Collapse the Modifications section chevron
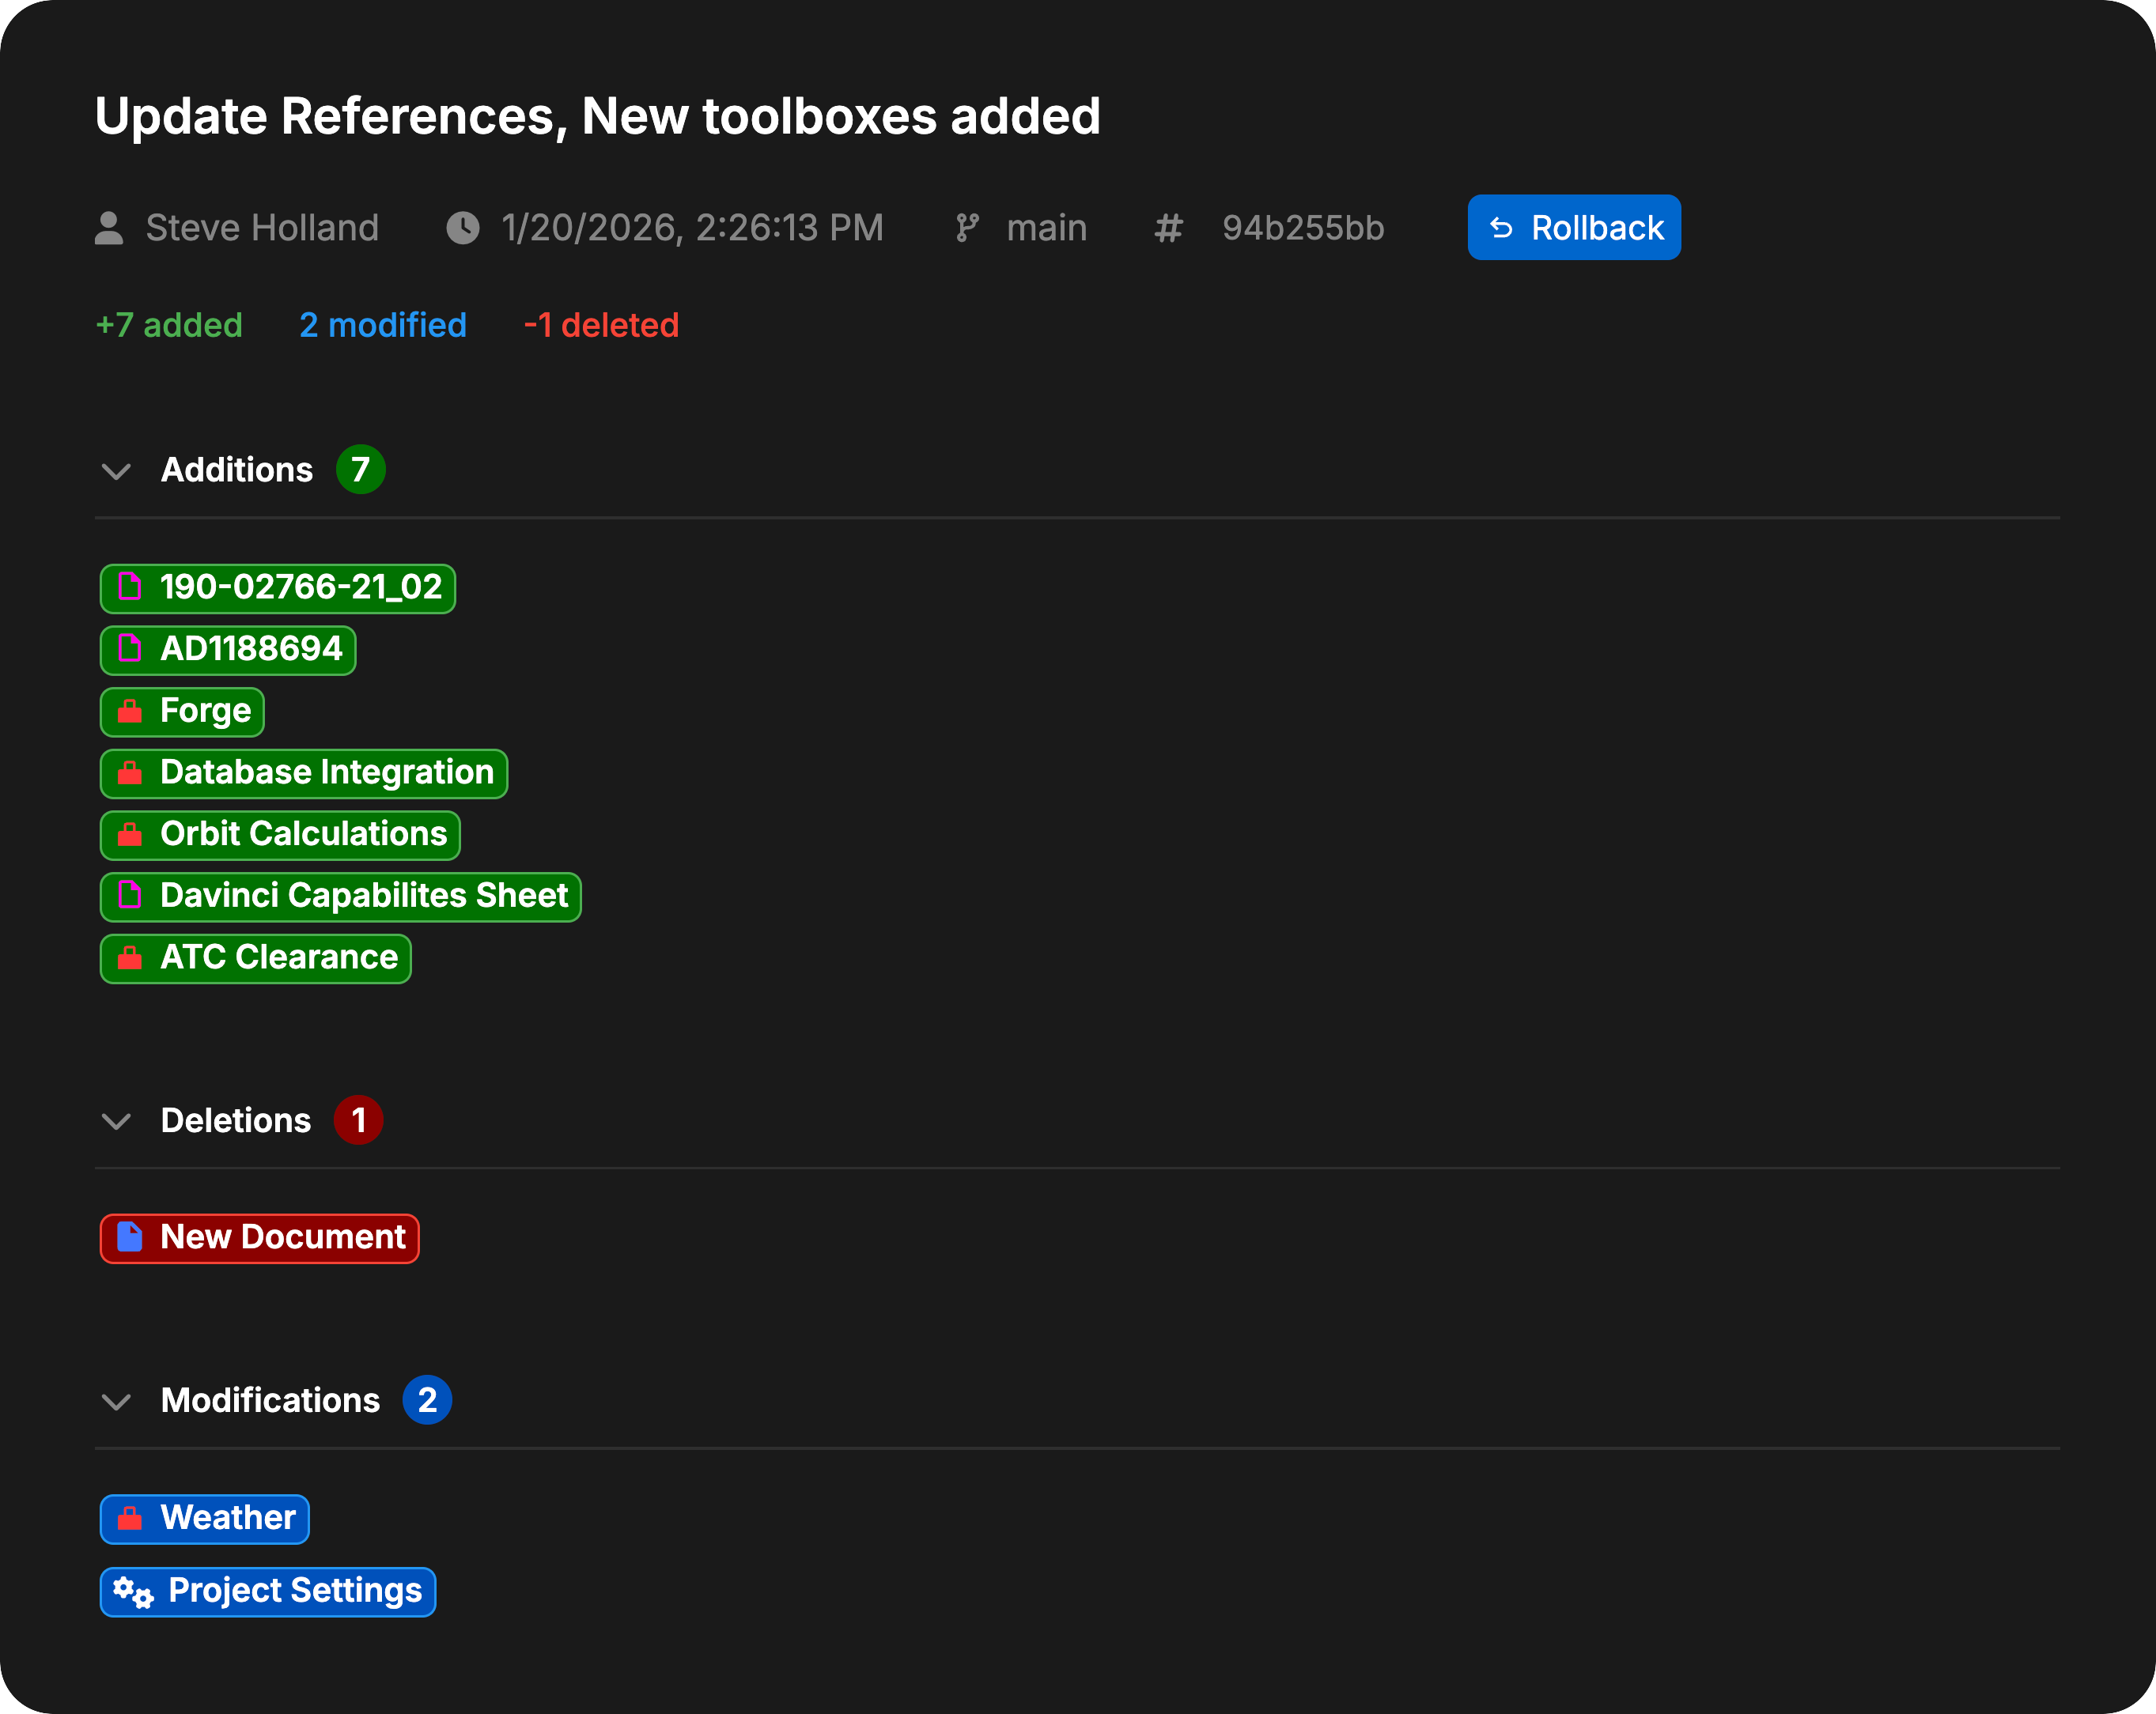 [x=116, y=1401]
